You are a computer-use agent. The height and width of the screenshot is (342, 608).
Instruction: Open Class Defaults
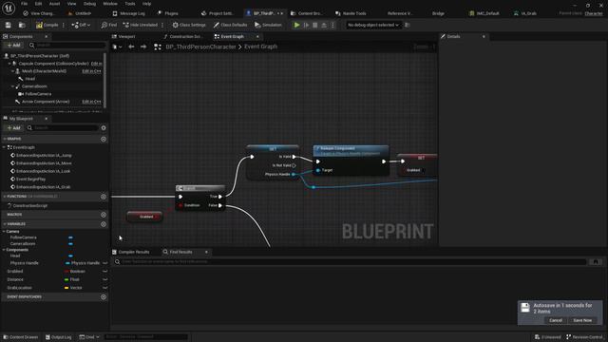pos(230,25)
